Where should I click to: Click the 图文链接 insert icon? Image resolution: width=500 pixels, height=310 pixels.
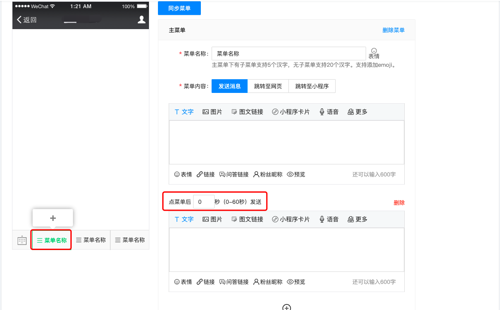coord(248,112)
